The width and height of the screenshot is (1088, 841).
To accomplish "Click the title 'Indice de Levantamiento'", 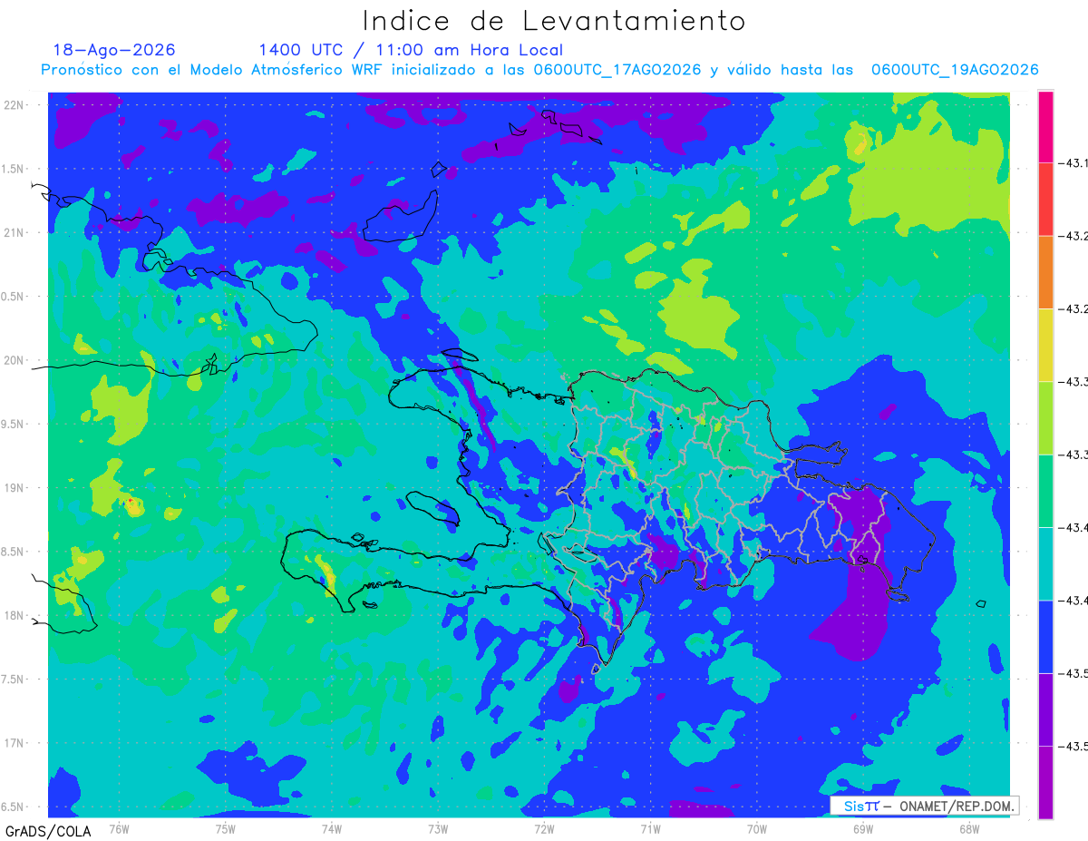I will coord(554,21).
